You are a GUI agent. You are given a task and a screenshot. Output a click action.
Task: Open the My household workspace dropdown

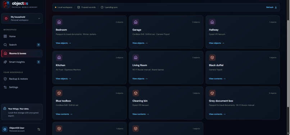tap(22, 18)
